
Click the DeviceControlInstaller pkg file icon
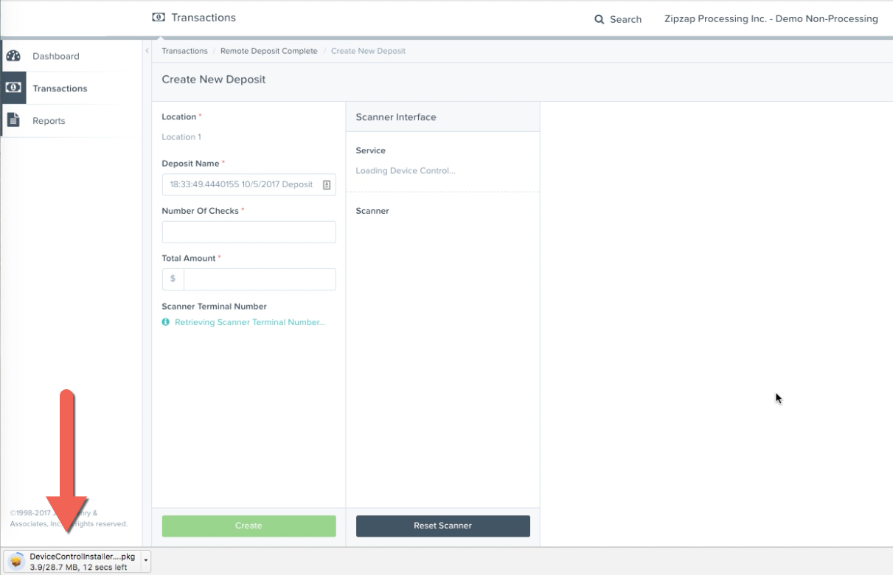16,562
